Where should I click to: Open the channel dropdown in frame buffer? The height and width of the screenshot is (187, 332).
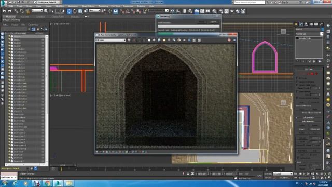click(110, 40)
